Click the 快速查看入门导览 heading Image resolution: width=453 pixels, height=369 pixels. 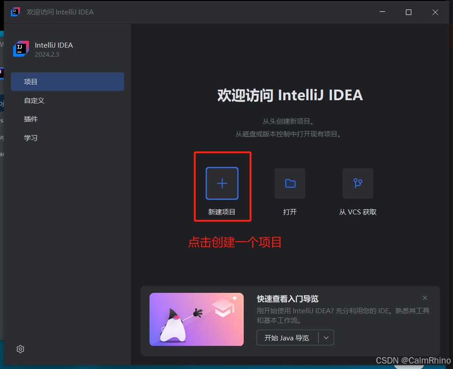(x=288, y=299)
